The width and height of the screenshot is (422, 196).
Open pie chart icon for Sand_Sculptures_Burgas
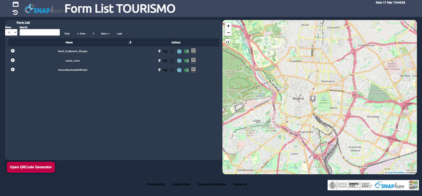pos(179,51)
